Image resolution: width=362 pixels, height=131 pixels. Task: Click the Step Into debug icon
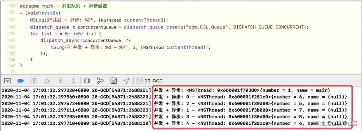coord(61,81)
